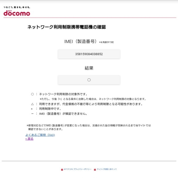Click red arrow icon beside サイトご利用にあたって
Viewport: 178px width, 178px height.
[95, 170]
